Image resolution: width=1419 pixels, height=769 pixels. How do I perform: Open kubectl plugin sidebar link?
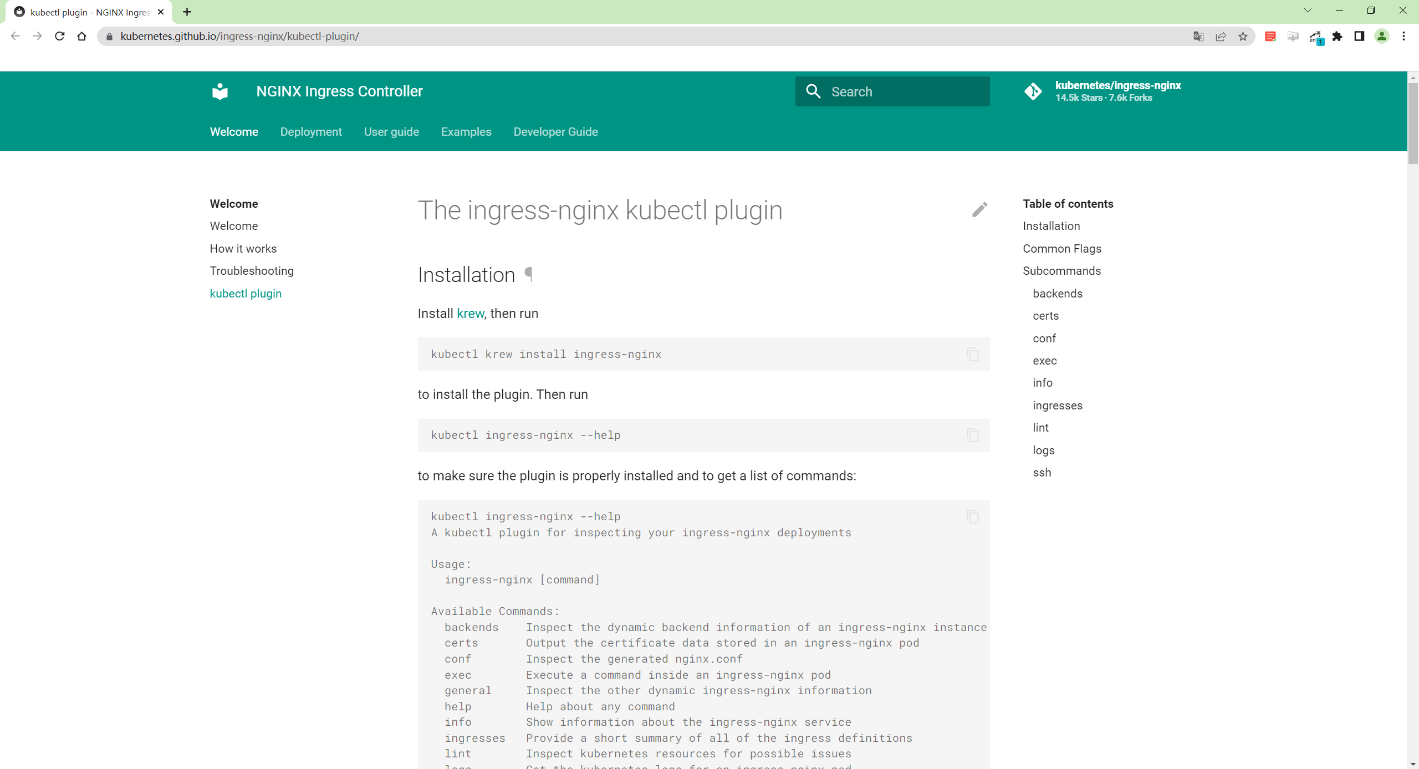(x=246, y=294)
